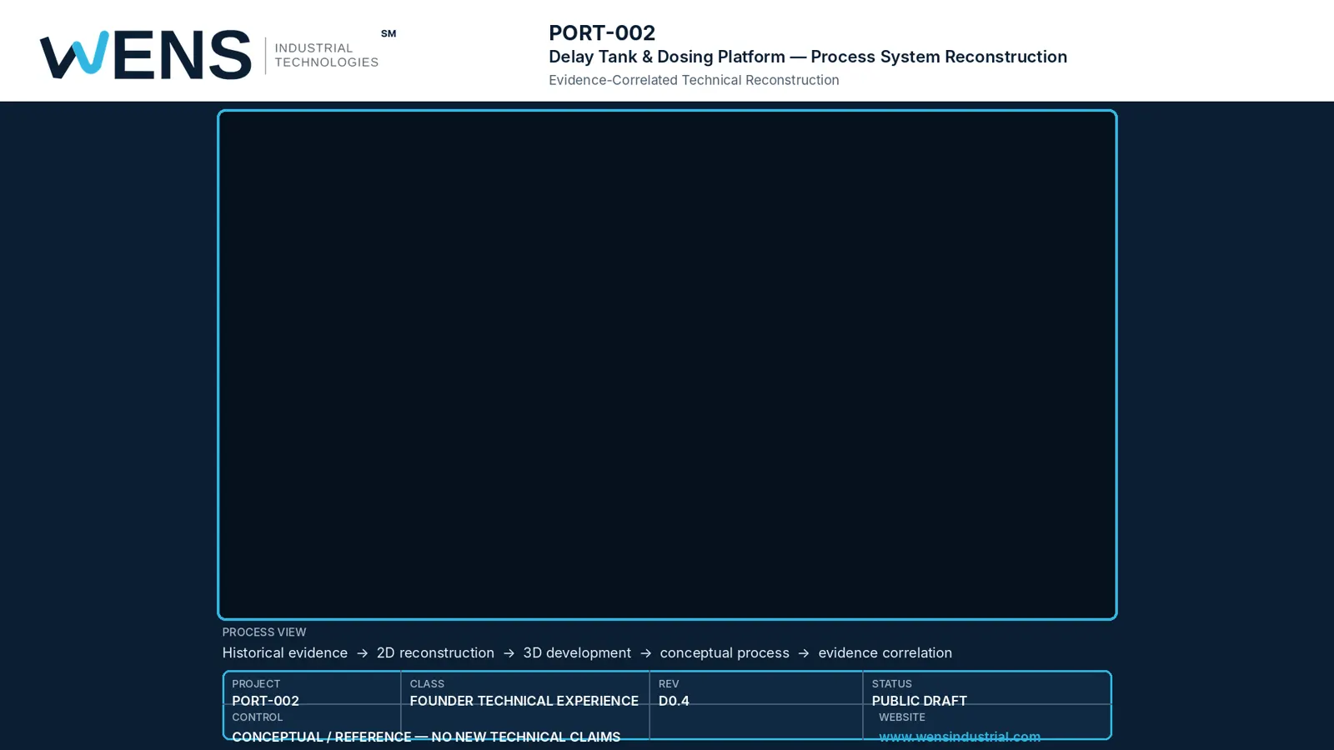Click the 'WEBSITE' field label
Viewport: 1334px width, 750px height.
click(x=901, y=717)
